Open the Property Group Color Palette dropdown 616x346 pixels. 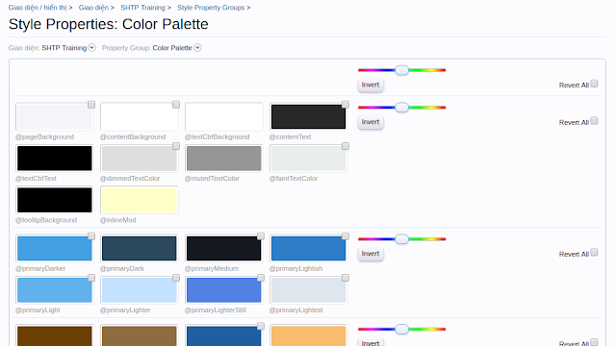click(x=197, y=47)
